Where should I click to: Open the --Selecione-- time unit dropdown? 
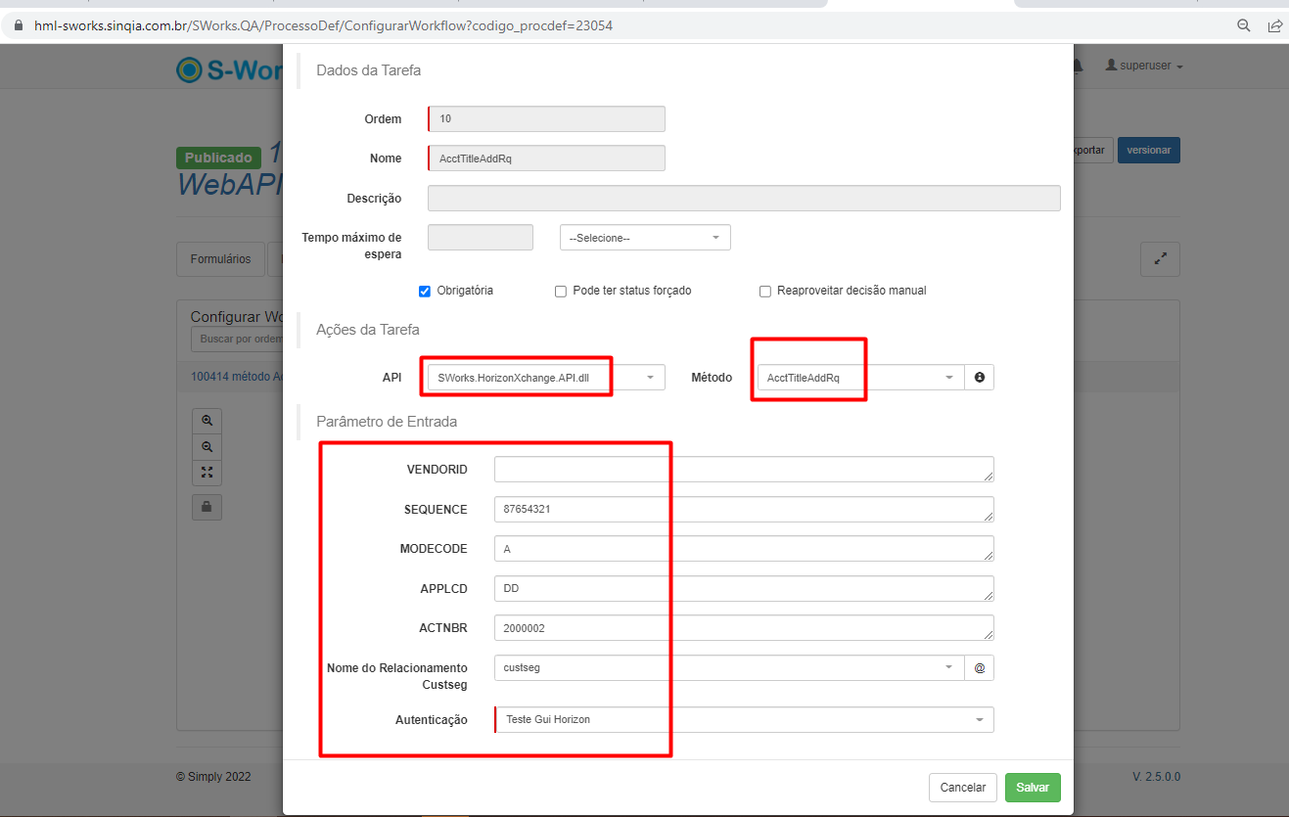point(645,238)
